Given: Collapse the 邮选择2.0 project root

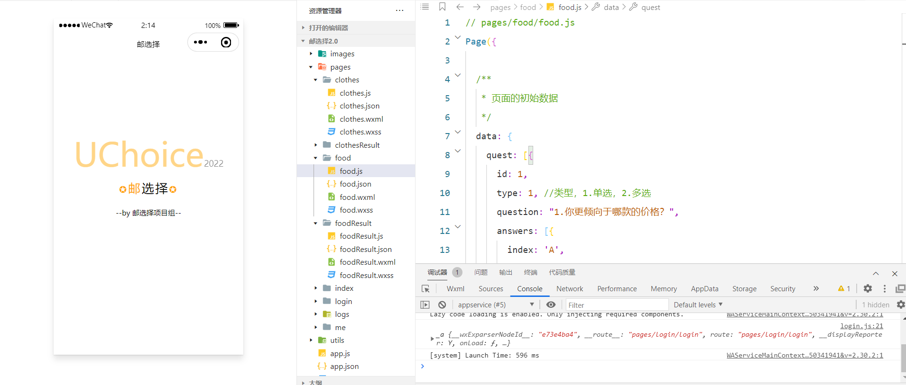Looking at the screenshot, I should [x=356, y=41].
